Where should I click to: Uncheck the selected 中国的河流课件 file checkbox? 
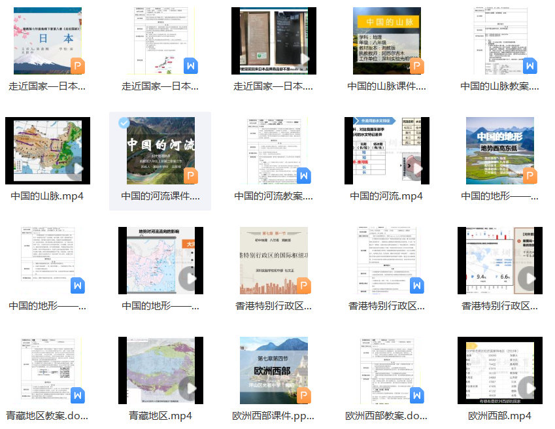tap(124, 123)
